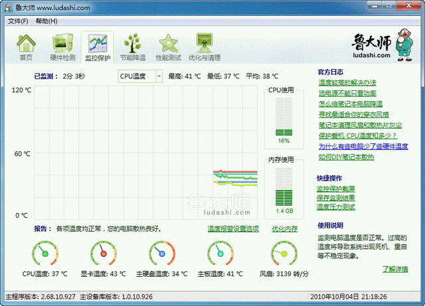Close the 鲁大师 window
This screenshot has width=425, height=306.
[409, 5]
